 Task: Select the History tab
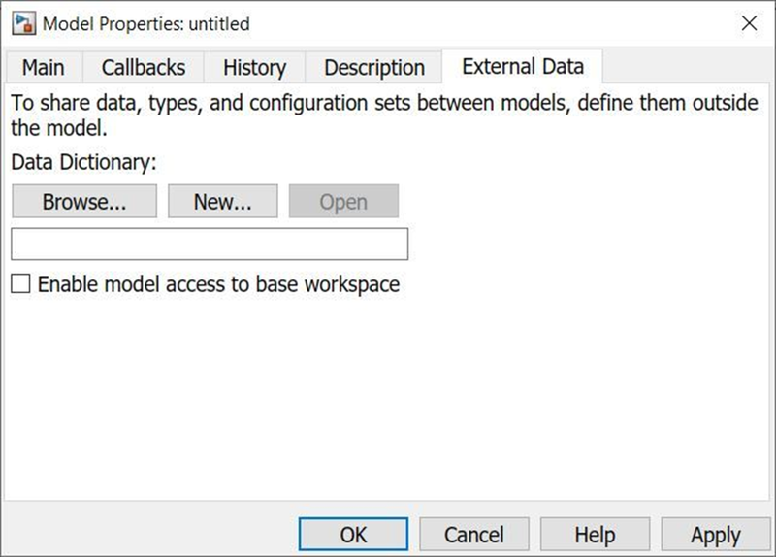(x=254, y=67)
